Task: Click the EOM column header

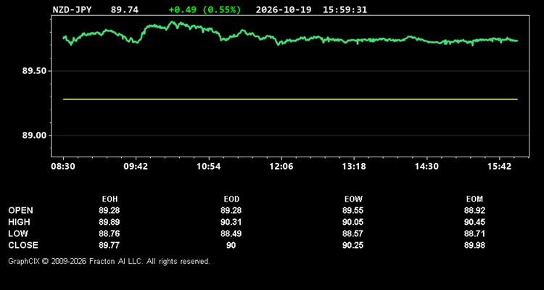Action: tap(474, 199)
